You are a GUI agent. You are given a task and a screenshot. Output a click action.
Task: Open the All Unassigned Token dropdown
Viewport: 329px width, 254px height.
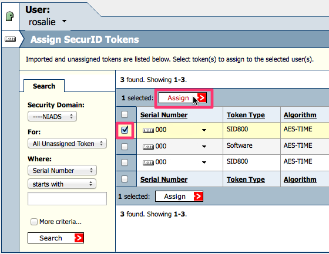(x=67, y=144)
